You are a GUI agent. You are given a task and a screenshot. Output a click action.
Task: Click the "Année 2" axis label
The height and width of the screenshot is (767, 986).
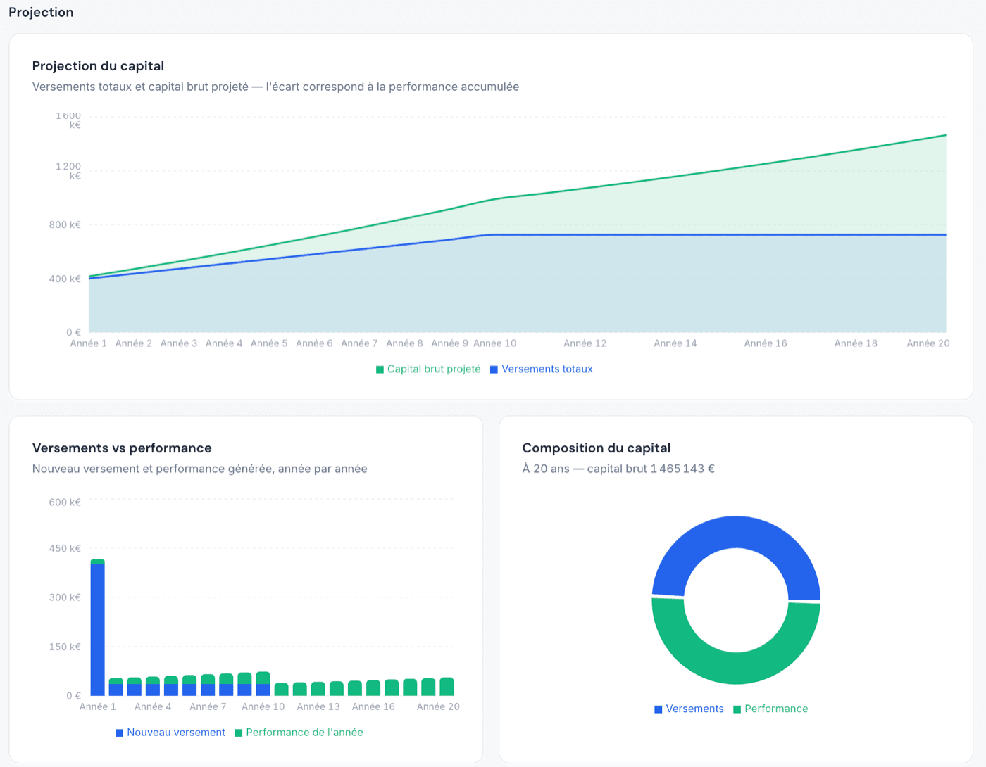click(134, 343)
